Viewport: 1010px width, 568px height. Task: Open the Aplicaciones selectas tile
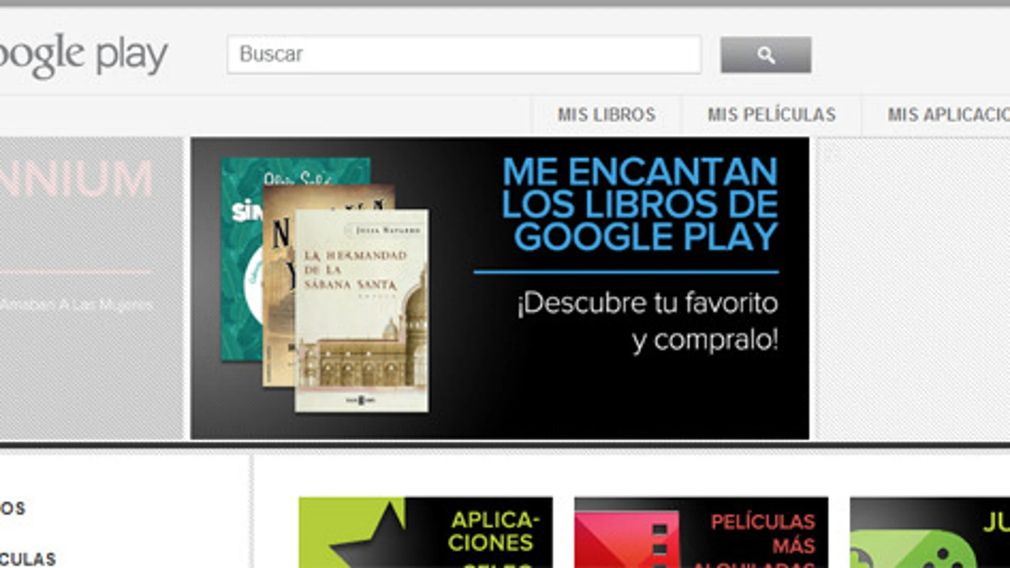click(426, 532)
